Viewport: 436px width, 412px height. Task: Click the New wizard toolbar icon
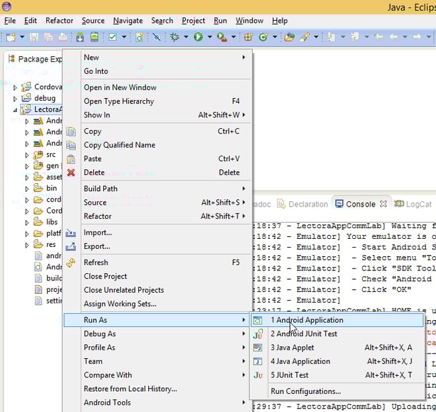coord(11,37)
